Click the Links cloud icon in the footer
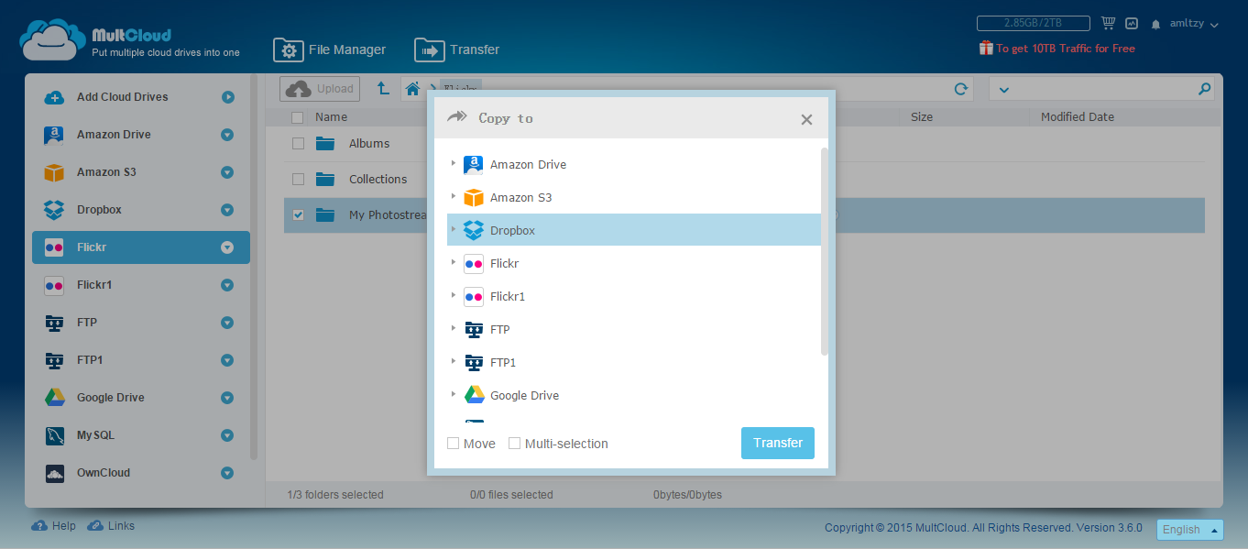 tap(94, 526)
